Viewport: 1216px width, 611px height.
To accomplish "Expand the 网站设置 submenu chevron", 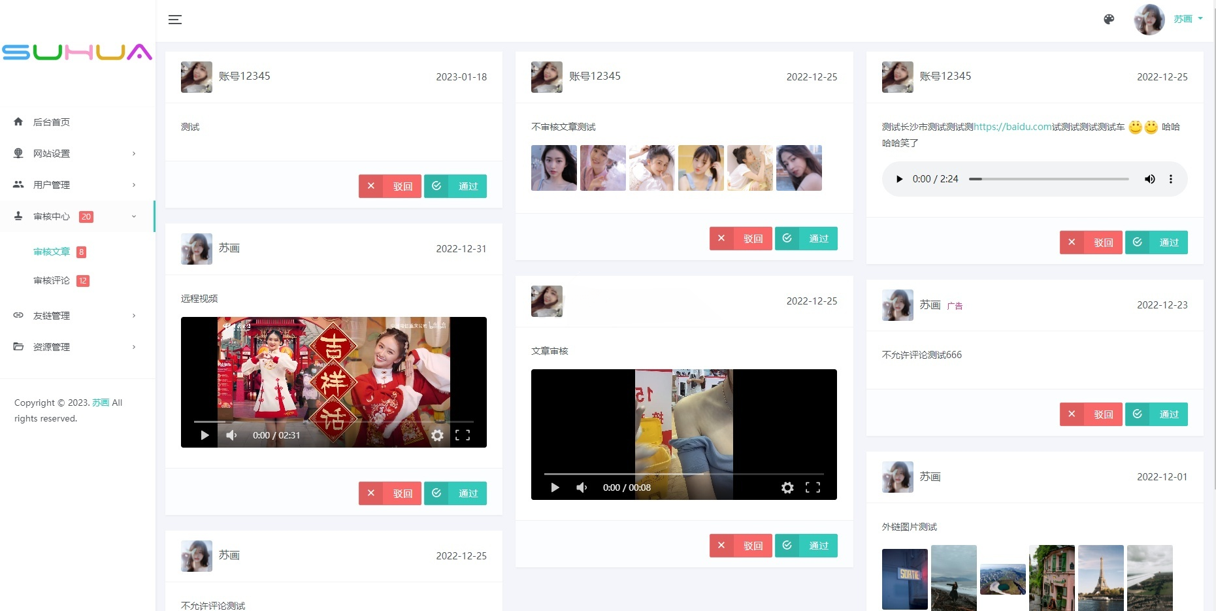I will 134,153.
